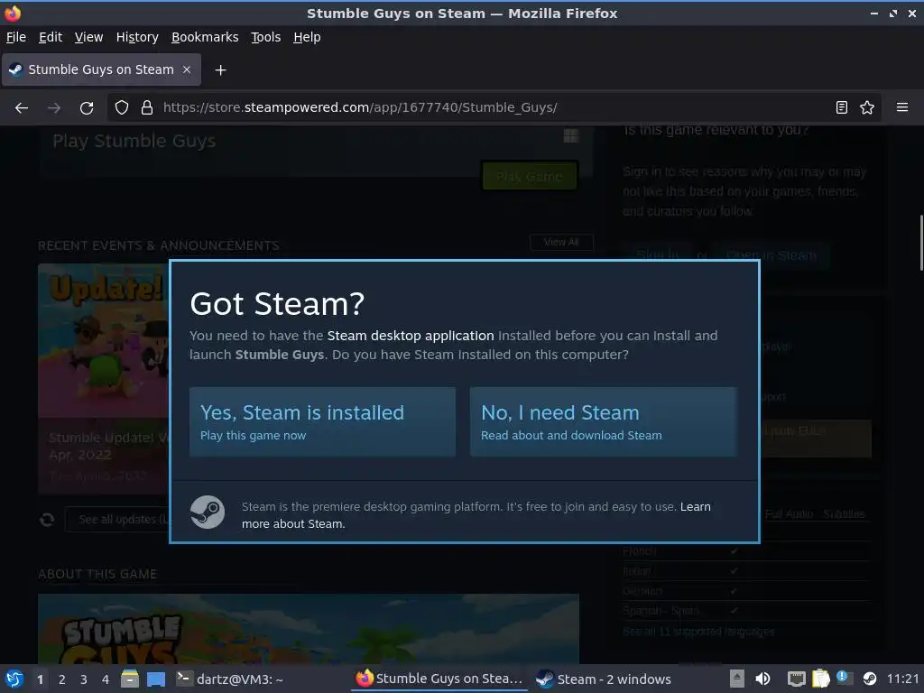The image size is (924, 693).
Task: Reload the current page
Action: [x=87, y=108]
